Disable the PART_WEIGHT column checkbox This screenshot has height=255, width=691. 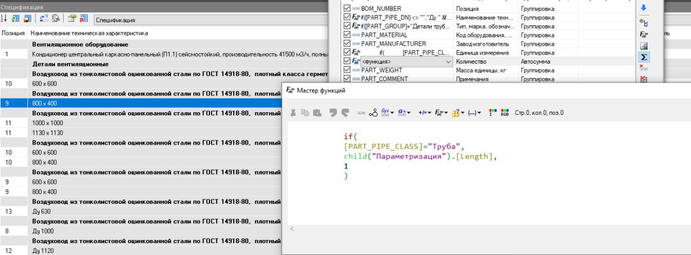347,70
